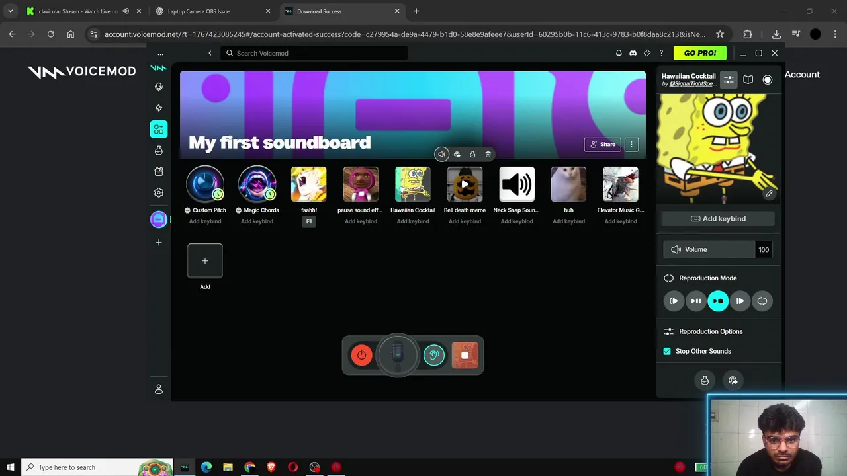The image size is (847, 476).
Task: Open help question mark in Voicemod header
Action: (x=661, y=53)
